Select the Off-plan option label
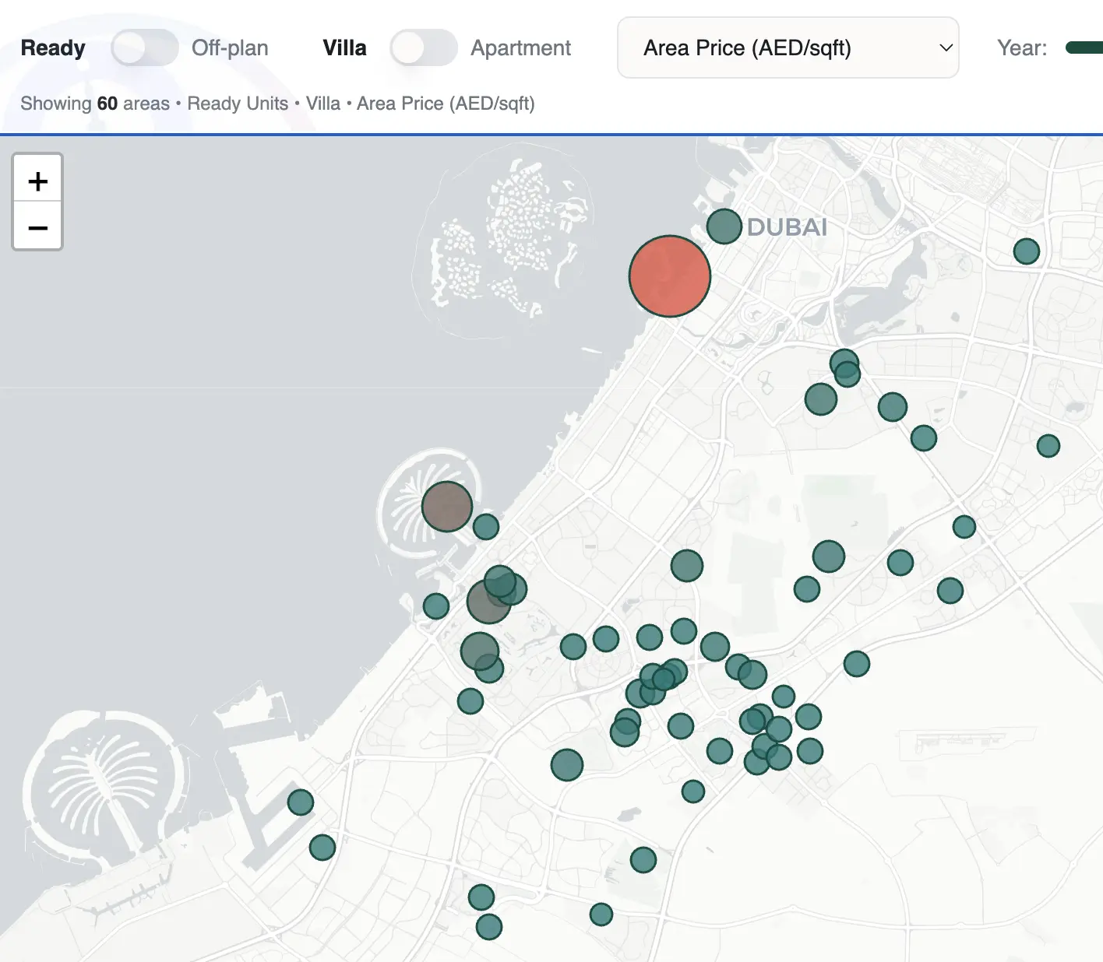Image resolution: width=1103 pixels, height=962 pixels. point(230,48)
